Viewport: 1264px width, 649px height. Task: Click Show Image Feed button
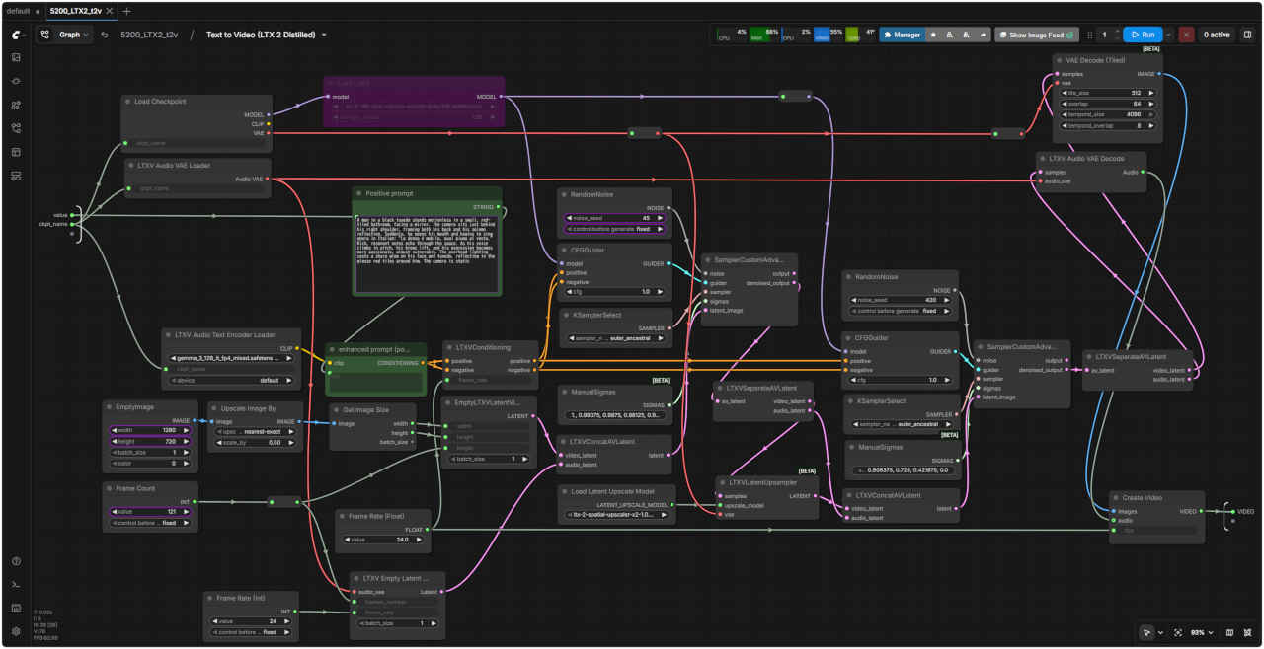click(x=1035, y=35)
